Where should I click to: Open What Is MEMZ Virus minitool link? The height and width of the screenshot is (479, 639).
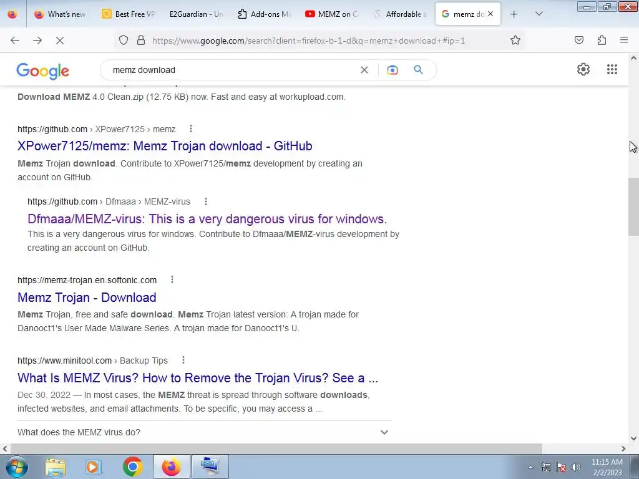(x=198, y=377)
